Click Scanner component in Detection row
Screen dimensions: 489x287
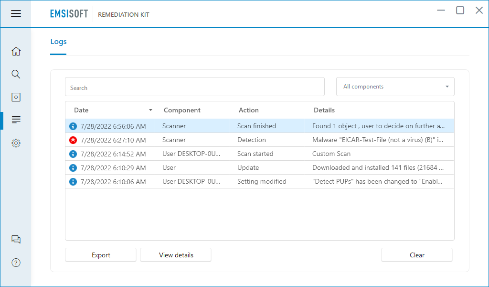[174, 140]
